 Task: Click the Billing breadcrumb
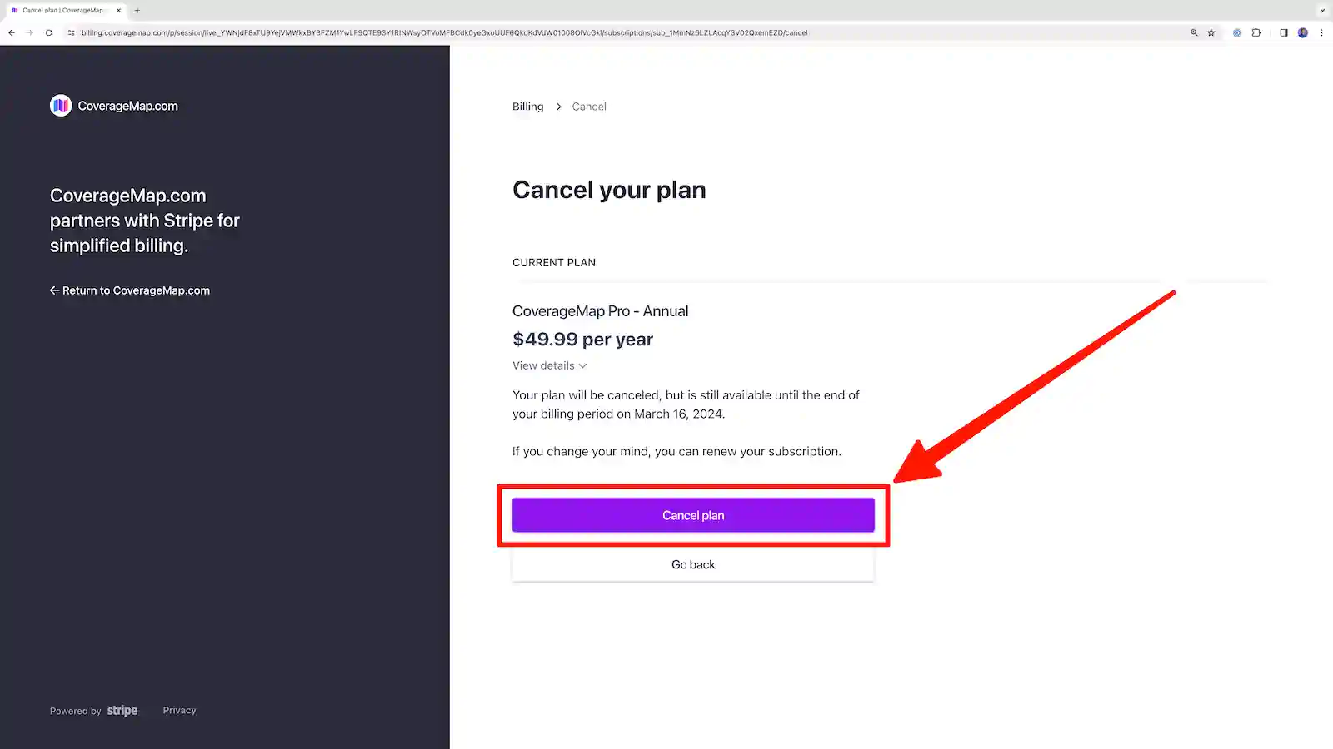point(527,106)
